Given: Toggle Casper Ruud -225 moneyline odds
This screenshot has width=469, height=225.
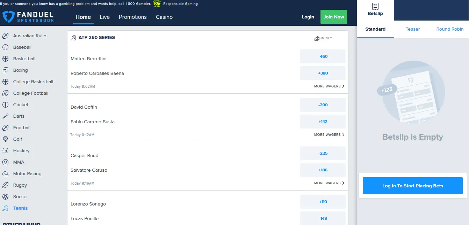Looking at the screenshot, I should tap(323, 153).
